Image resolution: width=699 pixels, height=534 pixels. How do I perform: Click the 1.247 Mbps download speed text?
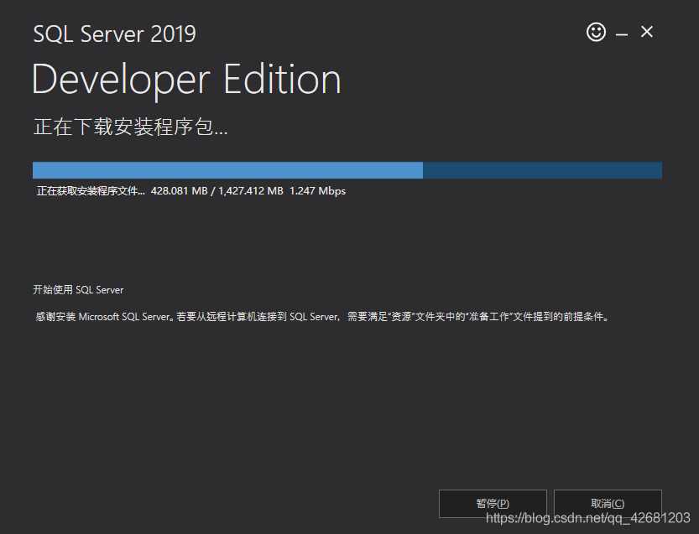point(317,191)
